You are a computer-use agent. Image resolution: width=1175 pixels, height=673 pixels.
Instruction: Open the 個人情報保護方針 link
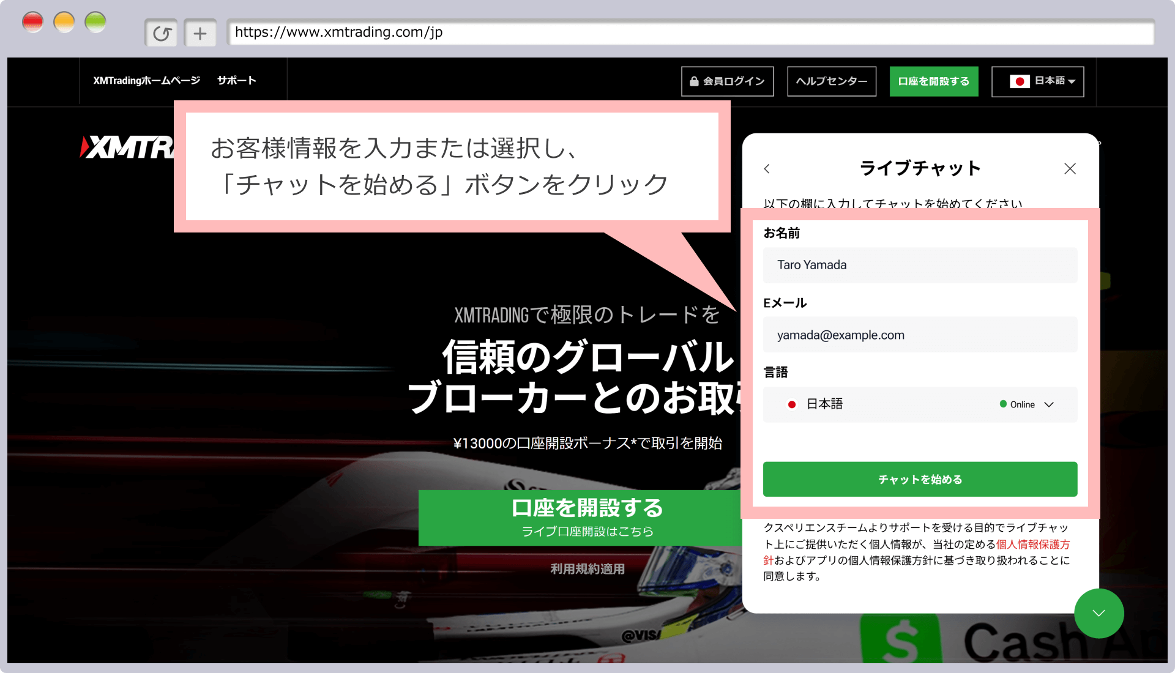click(1032, 545)
